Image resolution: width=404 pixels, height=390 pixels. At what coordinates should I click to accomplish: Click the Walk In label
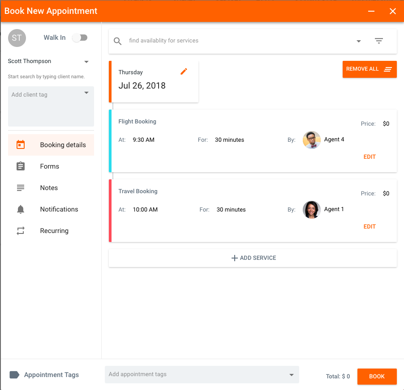(55, 38)
